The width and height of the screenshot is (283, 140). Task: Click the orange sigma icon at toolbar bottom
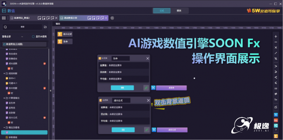276,136
